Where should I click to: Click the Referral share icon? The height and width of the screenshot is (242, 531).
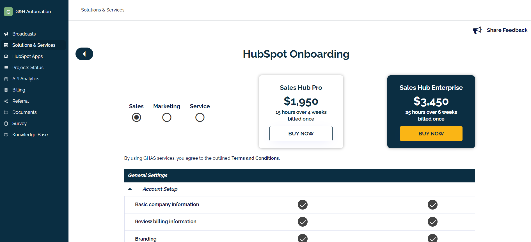(6, 101)
